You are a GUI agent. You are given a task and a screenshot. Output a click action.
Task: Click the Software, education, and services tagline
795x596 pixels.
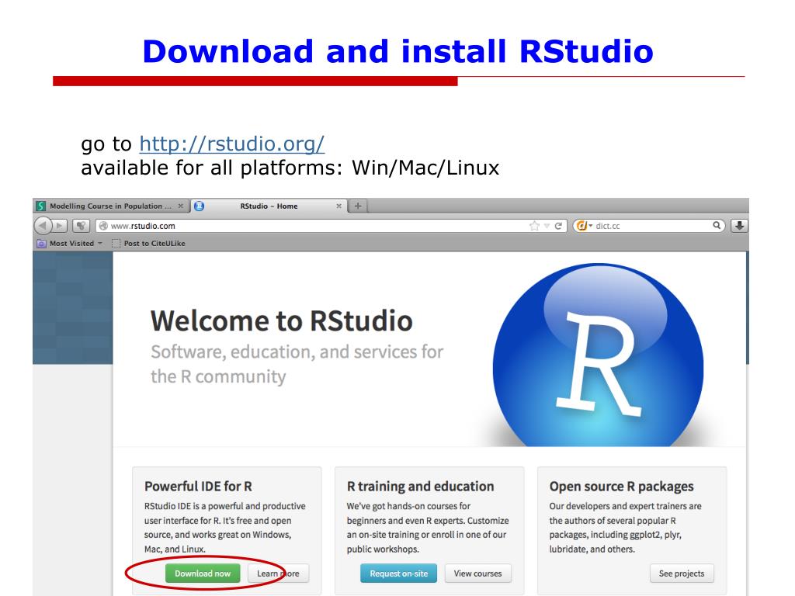[297, 364]
